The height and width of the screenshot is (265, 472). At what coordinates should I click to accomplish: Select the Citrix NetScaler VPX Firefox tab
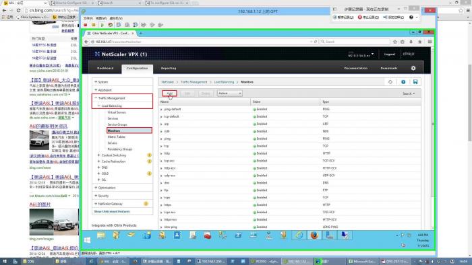(110, 34)
